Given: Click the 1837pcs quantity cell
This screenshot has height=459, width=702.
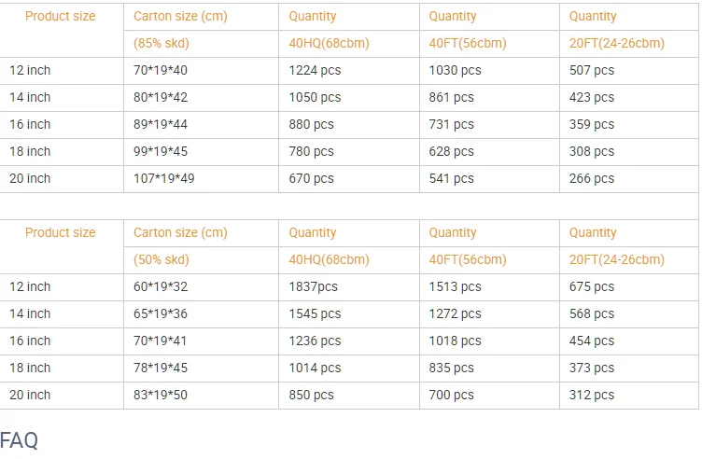Looking at the screenshot, I should [313, 286].
